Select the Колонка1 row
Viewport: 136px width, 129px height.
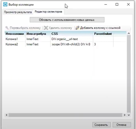(66, 39)
